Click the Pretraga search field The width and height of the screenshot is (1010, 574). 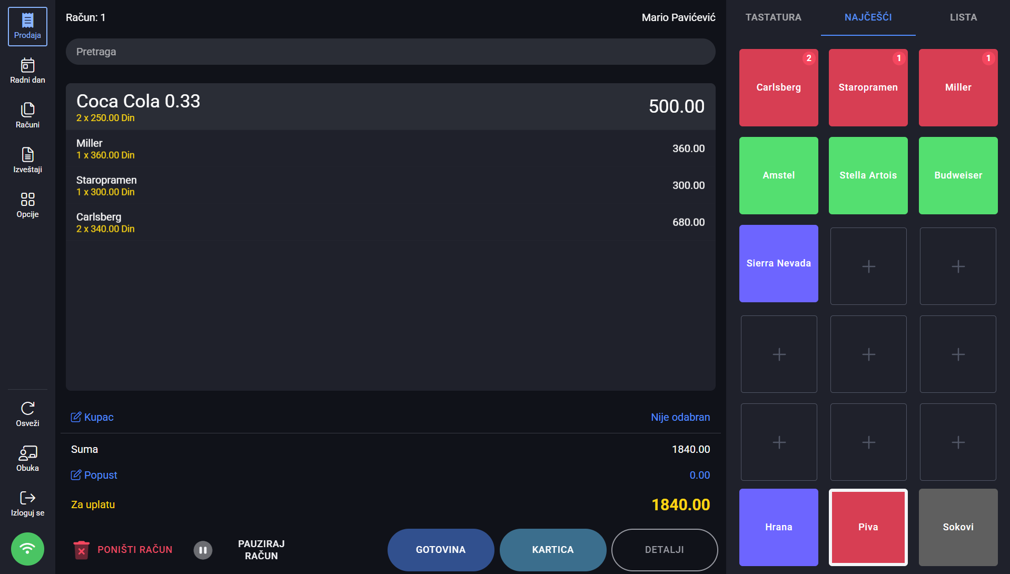pos(390,52)
